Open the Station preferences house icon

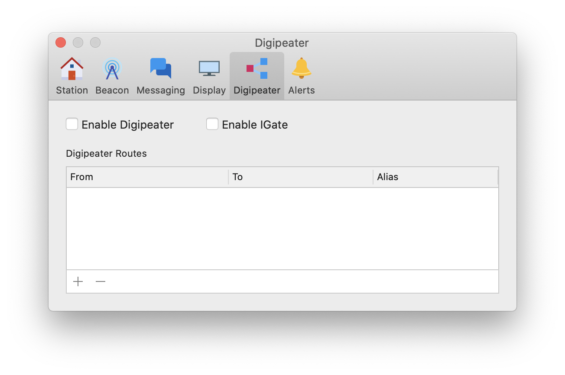[x=72, y=69]
